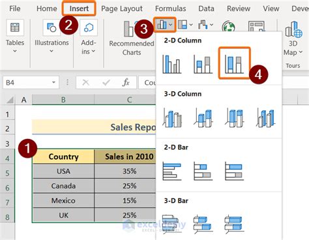309x240 pixels.
Task: Select the 15% cell
Action: pos(125,201)
